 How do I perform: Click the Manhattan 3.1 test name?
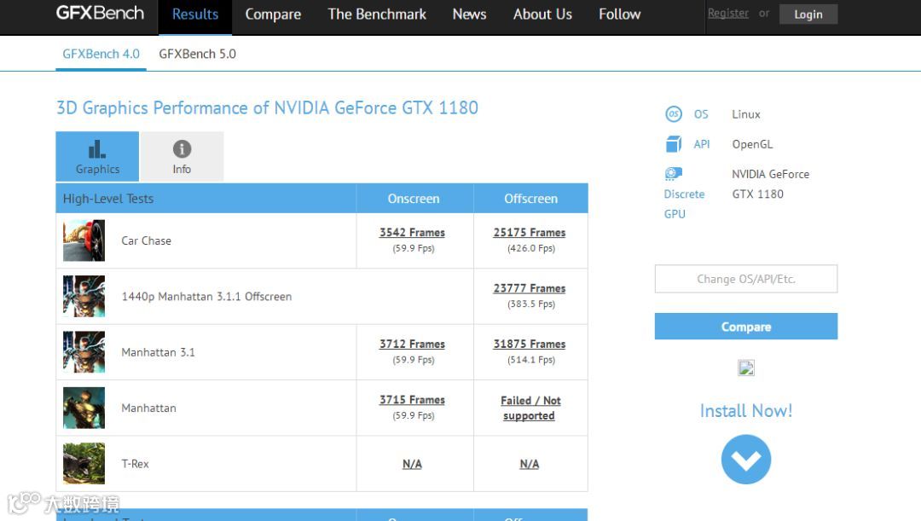tap(158, 352)
